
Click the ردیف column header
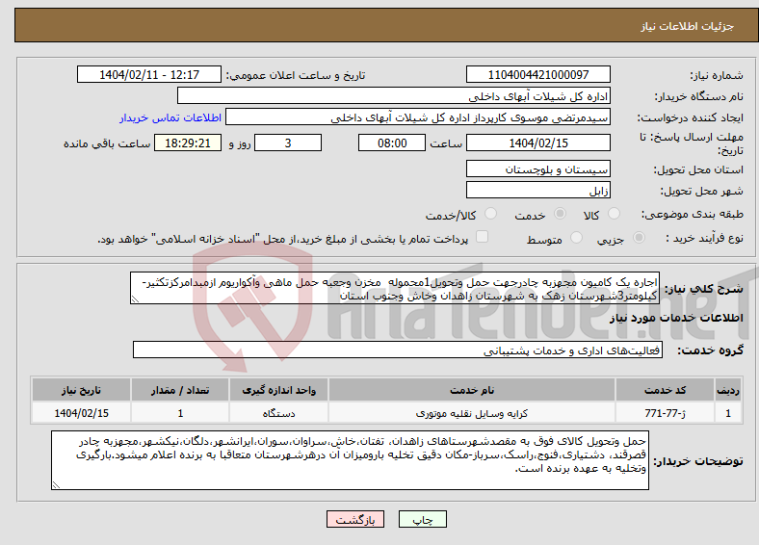[728, 390]
